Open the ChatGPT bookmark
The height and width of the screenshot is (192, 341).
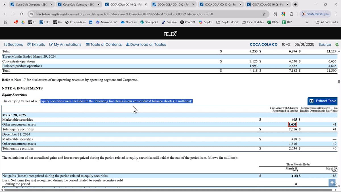188,22
